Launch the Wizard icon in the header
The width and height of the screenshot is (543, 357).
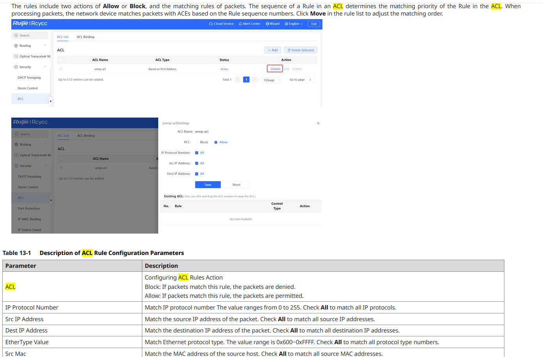[x=267, y=24]
